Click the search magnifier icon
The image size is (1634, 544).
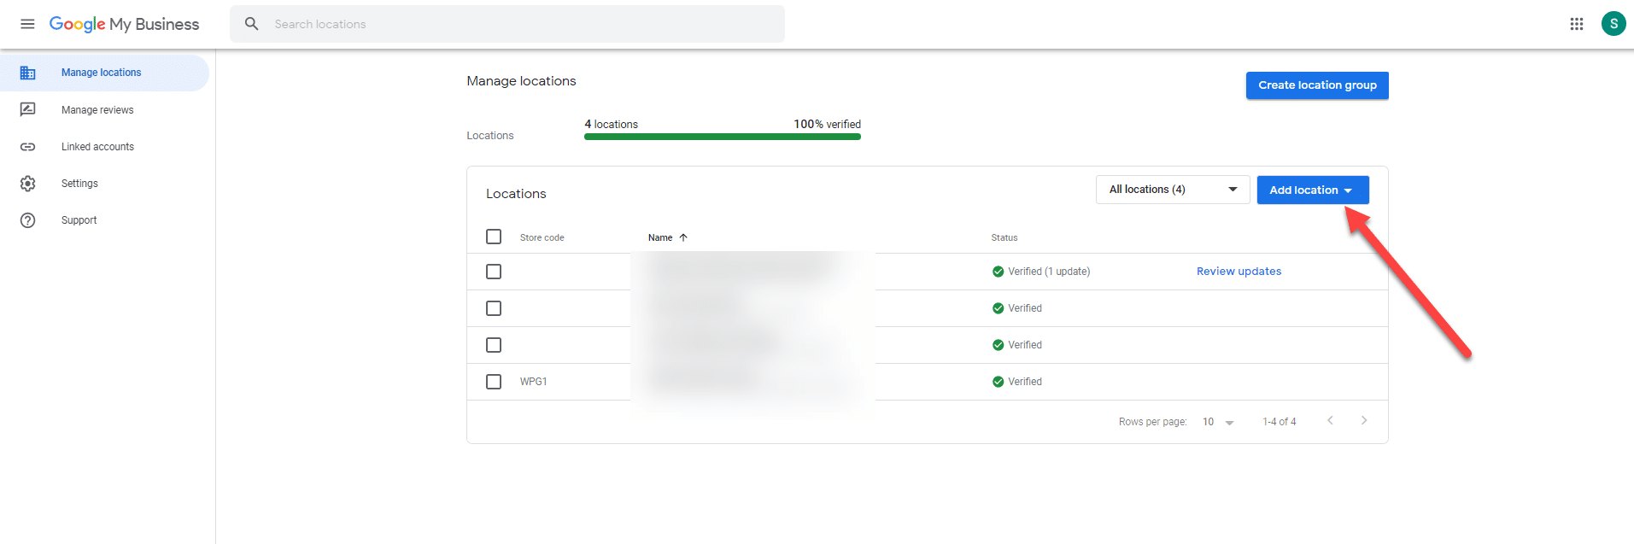(251, 24)
